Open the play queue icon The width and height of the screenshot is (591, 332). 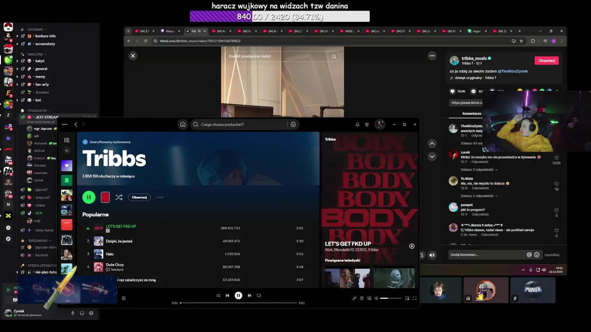coord(362,298)
